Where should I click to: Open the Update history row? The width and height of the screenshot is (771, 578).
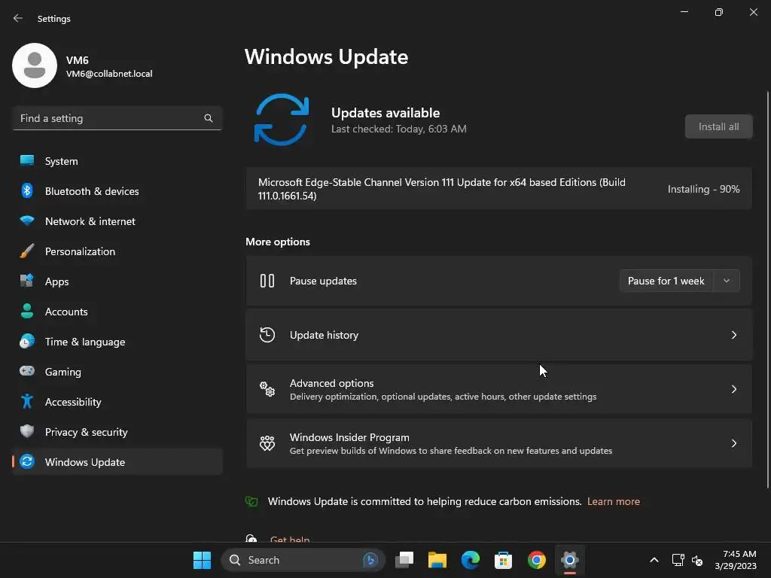tap(498, 335)
